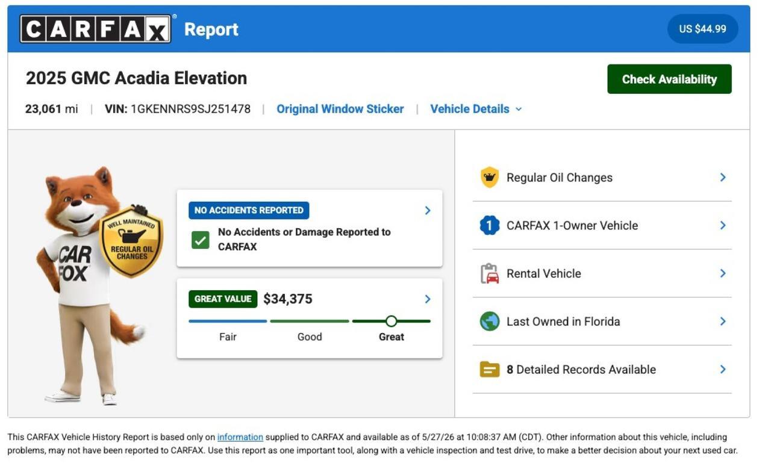
Task: Click the CARFAX 1-Owner Vehicle row label
Action: pos(572,225)
